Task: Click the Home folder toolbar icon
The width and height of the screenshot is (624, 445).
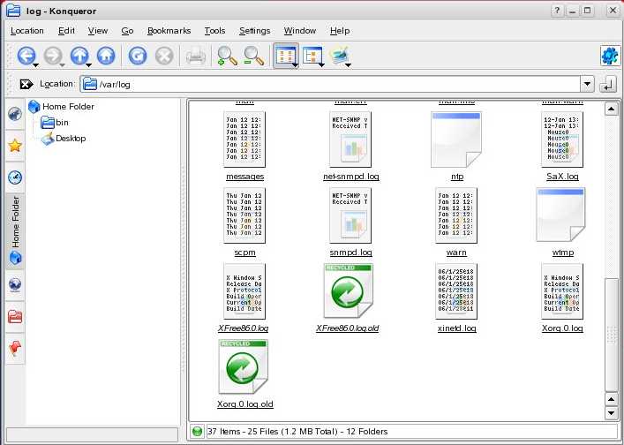Action: point(106,56)
